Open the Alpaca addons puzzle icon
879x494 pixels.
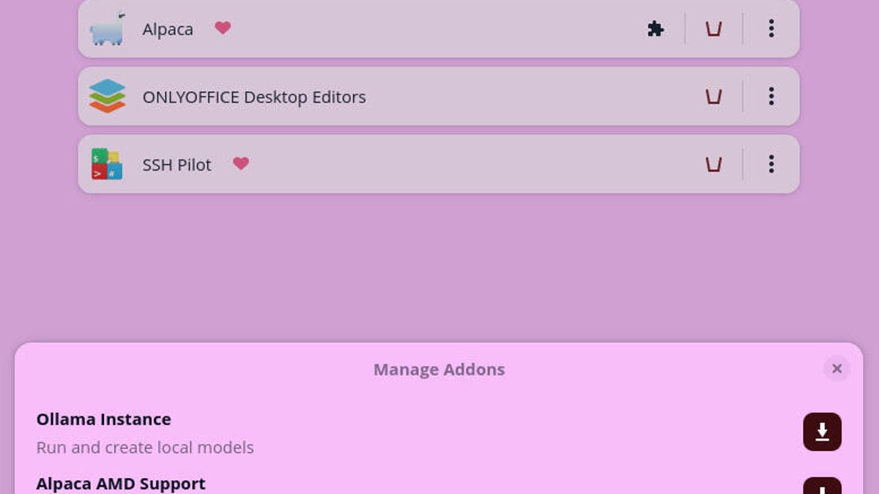click(656, 29)
